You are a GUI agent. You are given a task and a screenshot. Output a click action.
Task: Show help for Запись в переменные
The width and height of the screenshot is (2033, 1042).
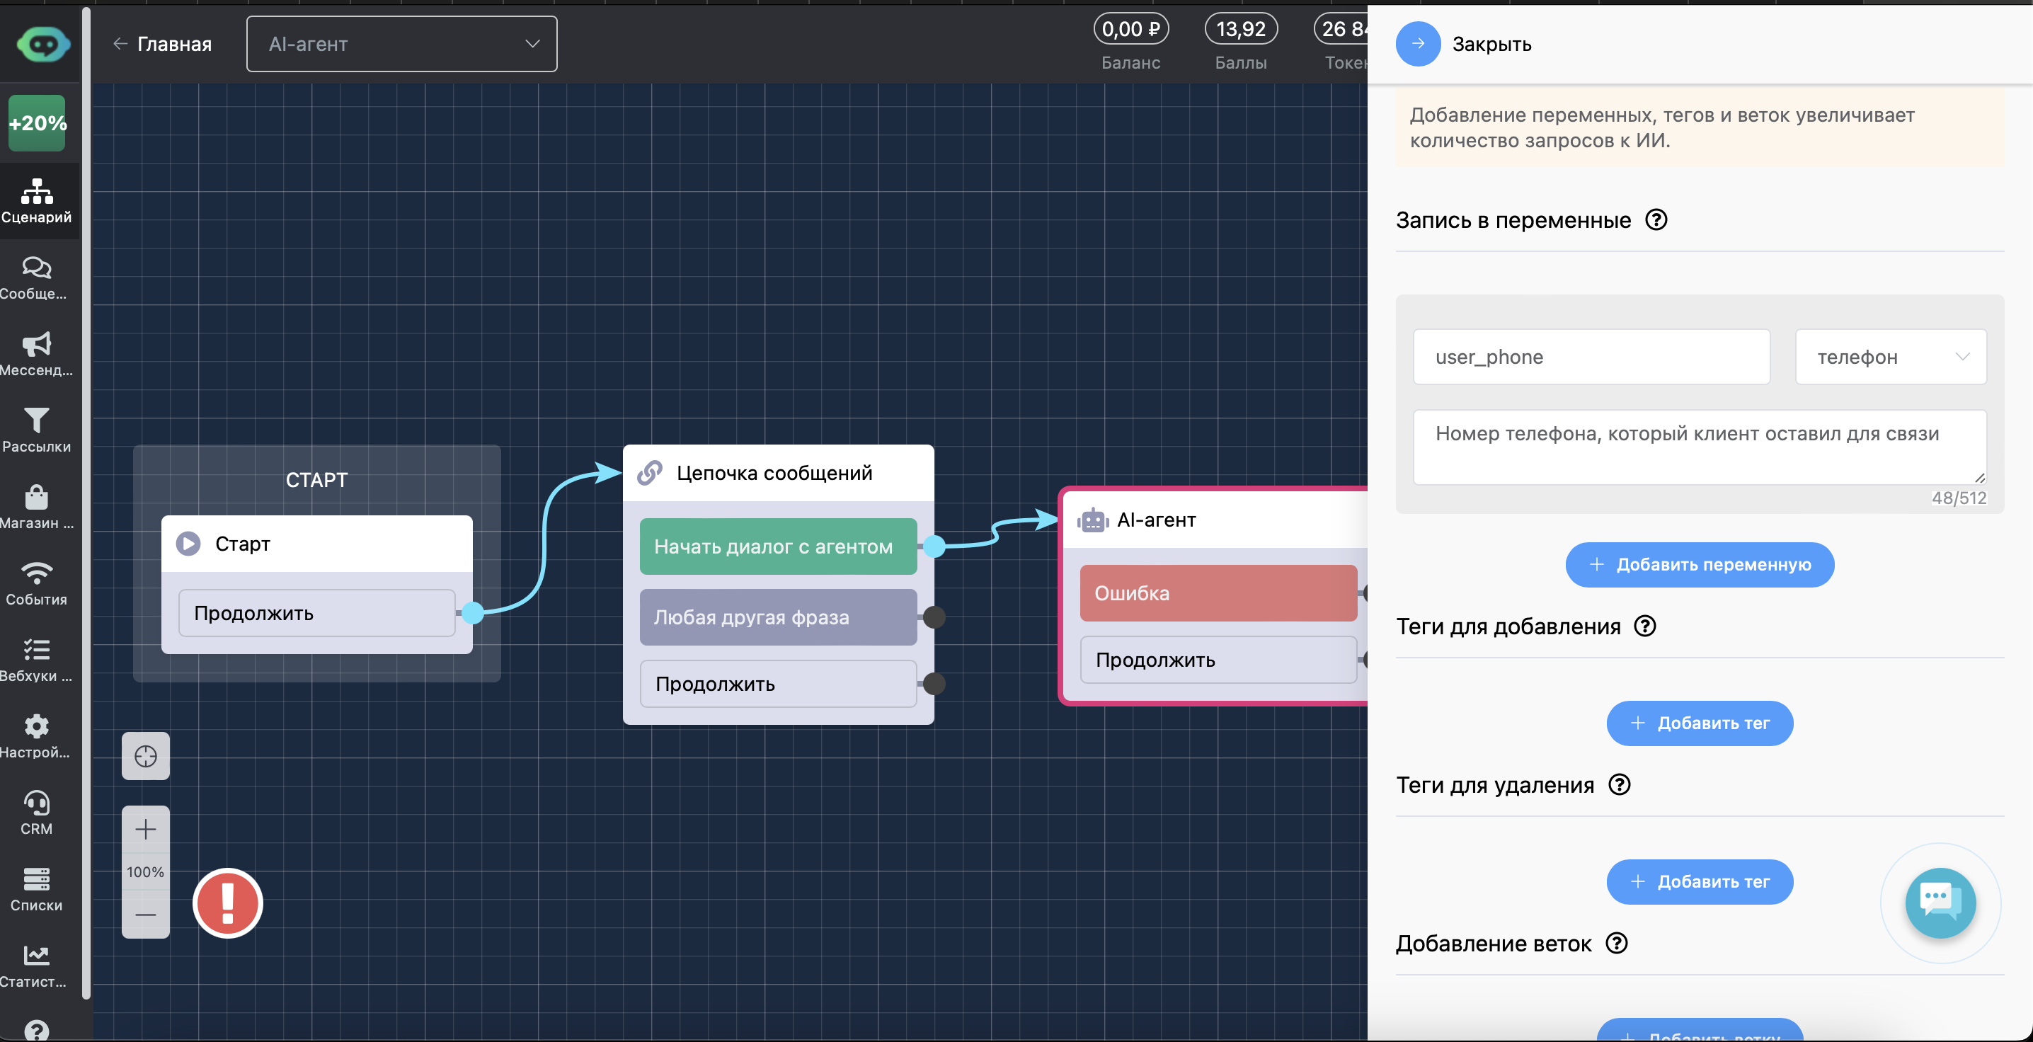[1656, 219]
